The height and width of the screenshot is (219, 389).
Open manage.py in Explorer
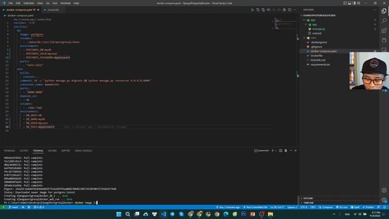click(318, 29)
